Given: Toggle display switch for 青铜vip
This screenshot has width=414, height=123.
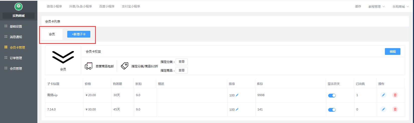Looking at the screenshot, I should pos(332,95).
